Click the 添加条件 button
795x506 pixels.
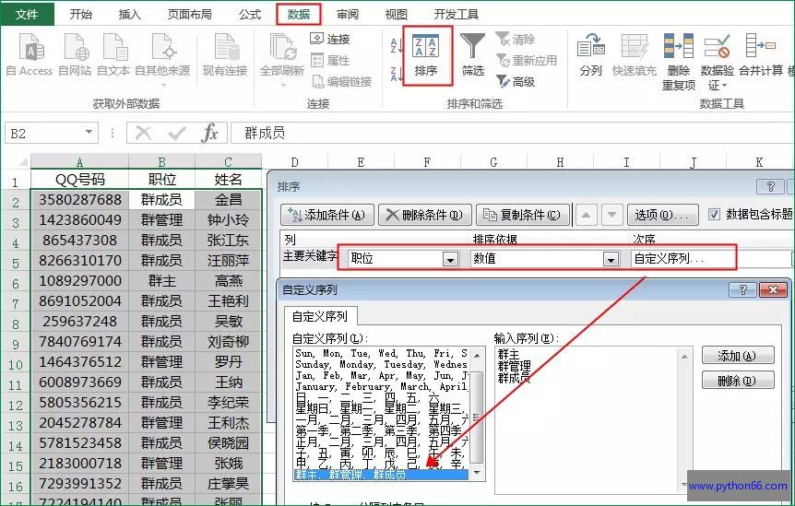coord(326,216)
